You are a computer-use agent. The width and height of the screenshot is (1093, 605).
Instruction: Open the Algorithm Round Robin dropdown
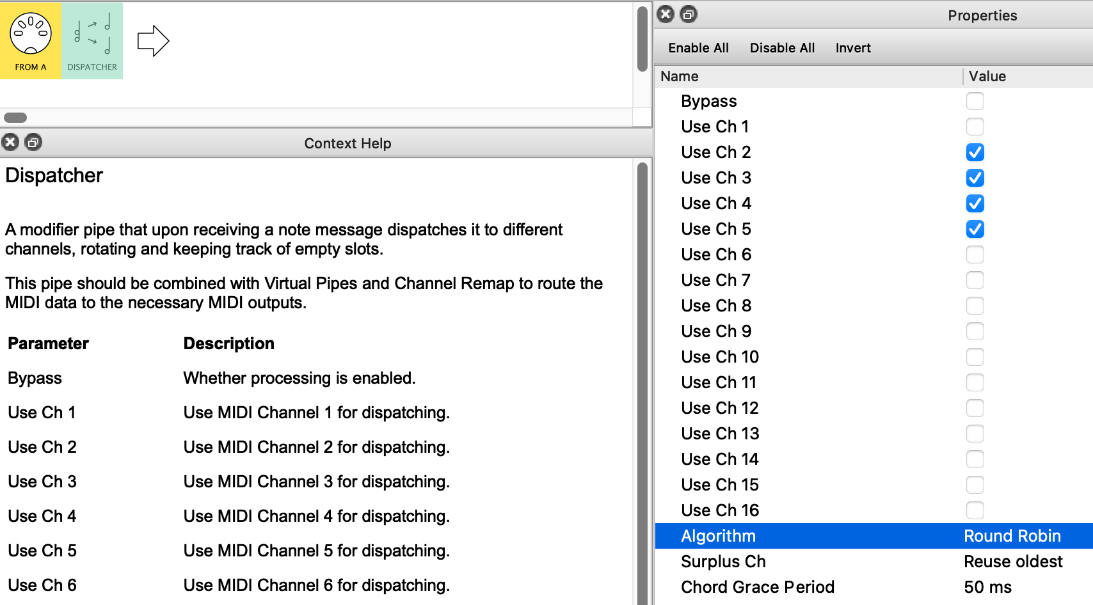[1012, 536]
